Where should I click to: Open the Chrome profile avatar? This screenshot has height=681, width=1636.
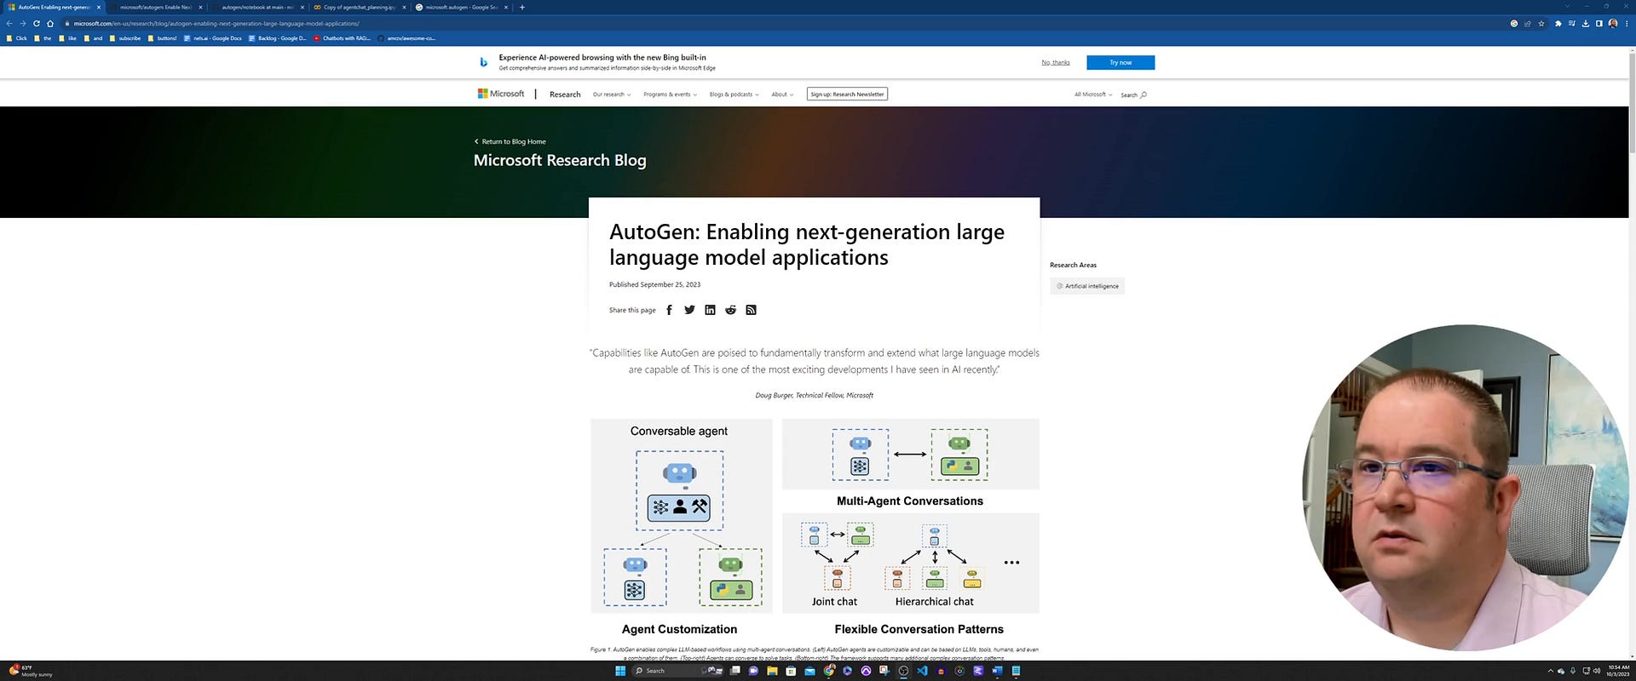1613,24
